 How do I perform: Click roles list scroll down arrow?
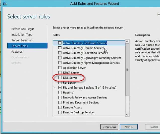[x=127, y=115]
